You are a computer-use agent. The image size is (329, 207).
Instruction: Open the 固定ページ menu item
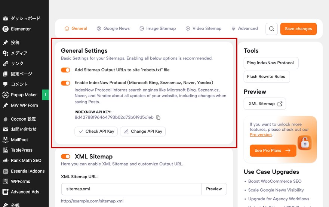[x=24, y=74]
